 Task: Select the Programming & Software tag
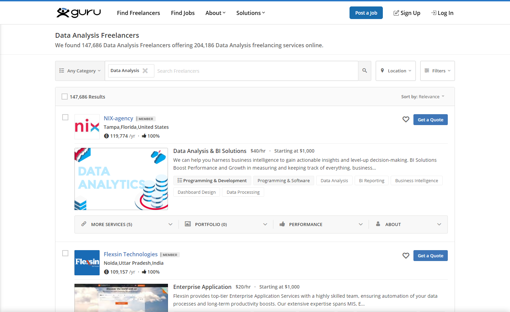(x=284, y=180)
